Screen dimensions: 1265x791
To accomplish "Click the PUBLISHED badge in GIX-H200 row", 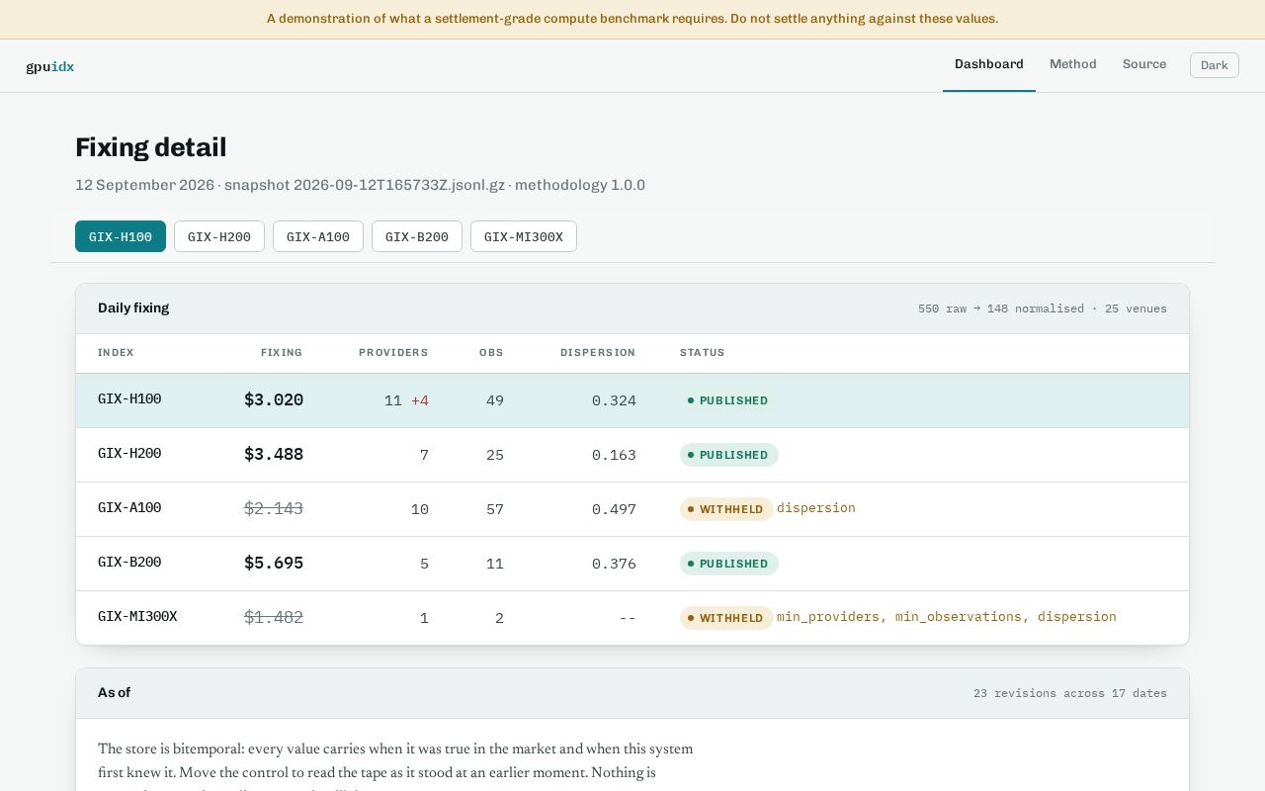I will pyautogui.click(x=728, y=455).
